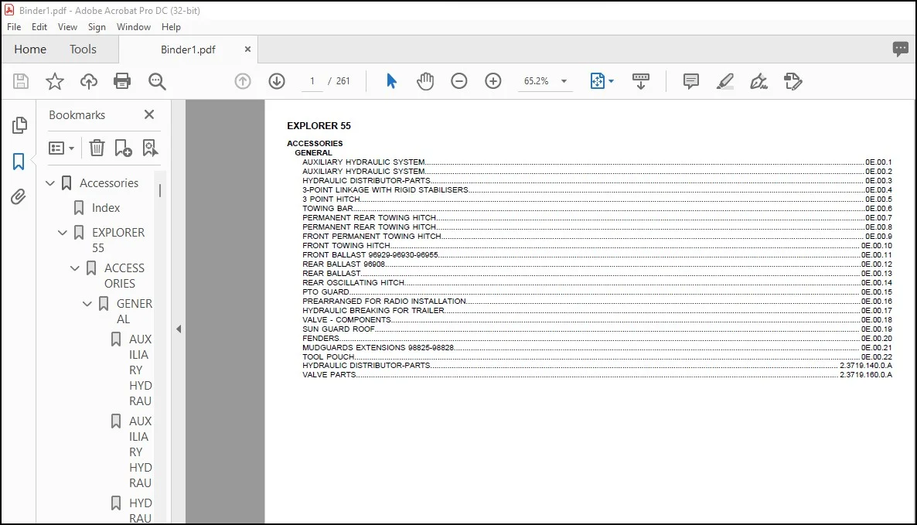Go to next page arrow
This screenshot has height=525, width=917.
(x=277, y=81)
